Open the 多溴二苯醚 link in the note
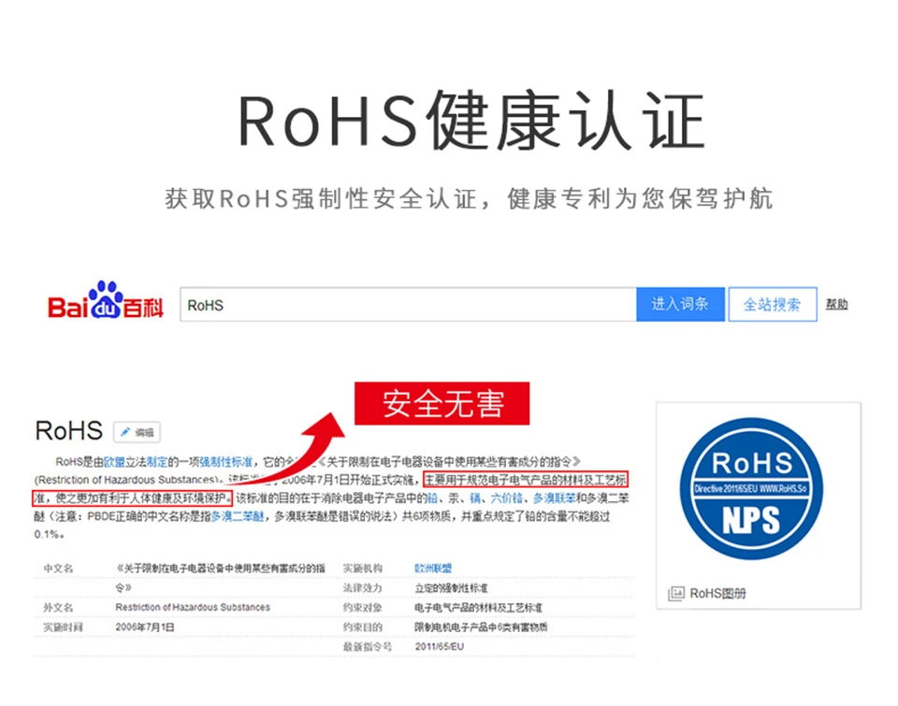The width and height of the screenshot is (898, 706). (238, 516)
